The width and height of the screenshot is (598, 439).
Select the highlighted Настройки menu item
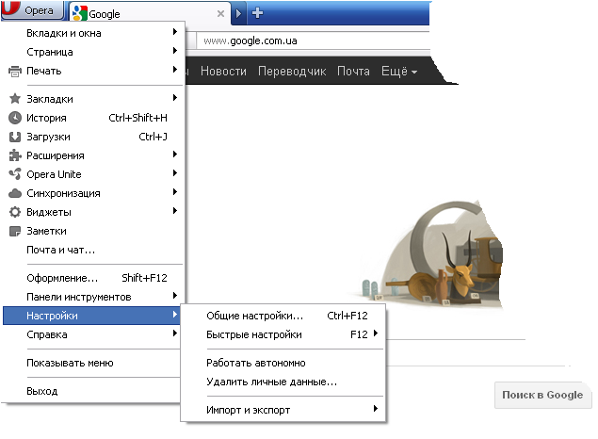(x=92, y=316)
